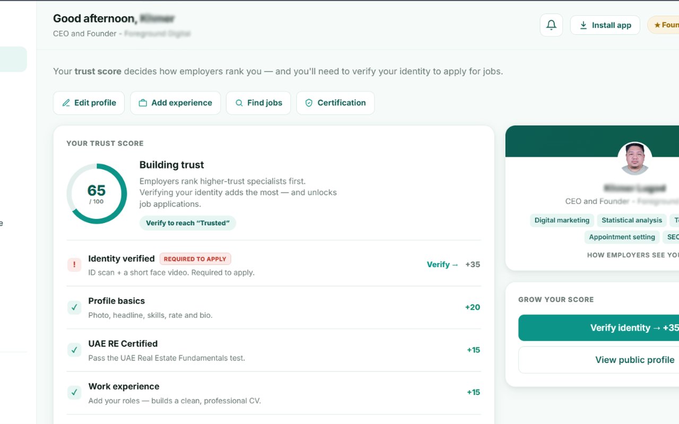Viewport: 679px width, 424px height.
Task: Click the 65/100 trust score ring
Action: tap(97, 194)
